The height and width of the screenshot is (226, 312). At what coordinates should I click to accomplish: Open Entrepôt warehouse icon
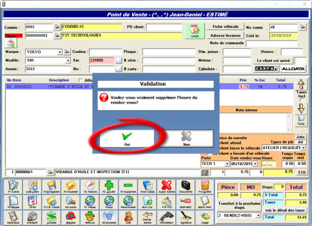[32, 218]
